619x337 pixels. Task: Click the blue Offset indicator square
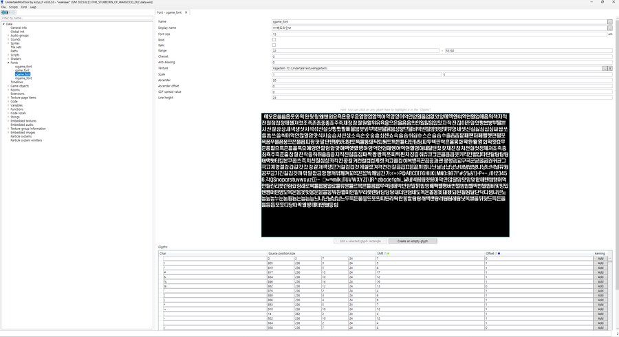(498, 254)
